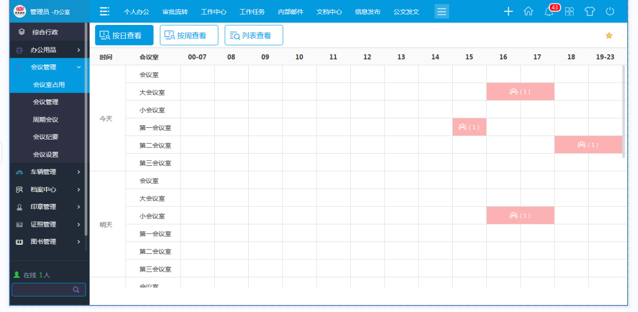Create a new item with the plus icon
Screen dimensions: 638x312
tap(508, 12)
